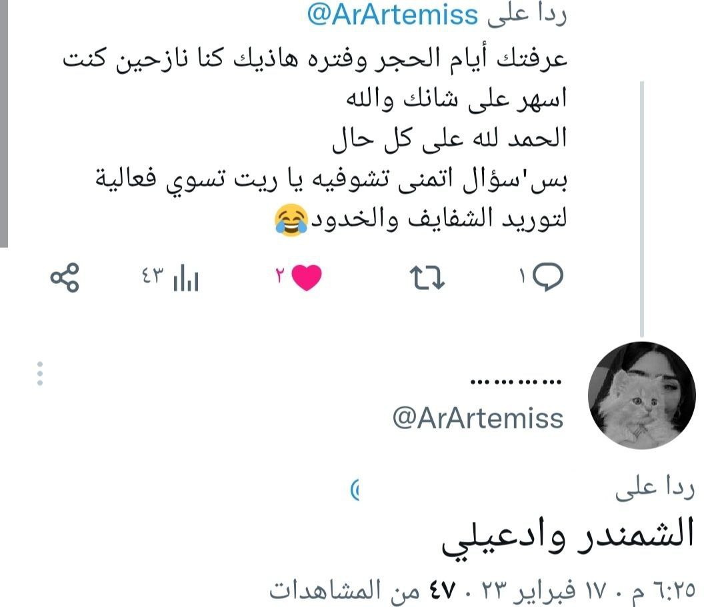Open the cat profile picture avatar

coord(642,395)
